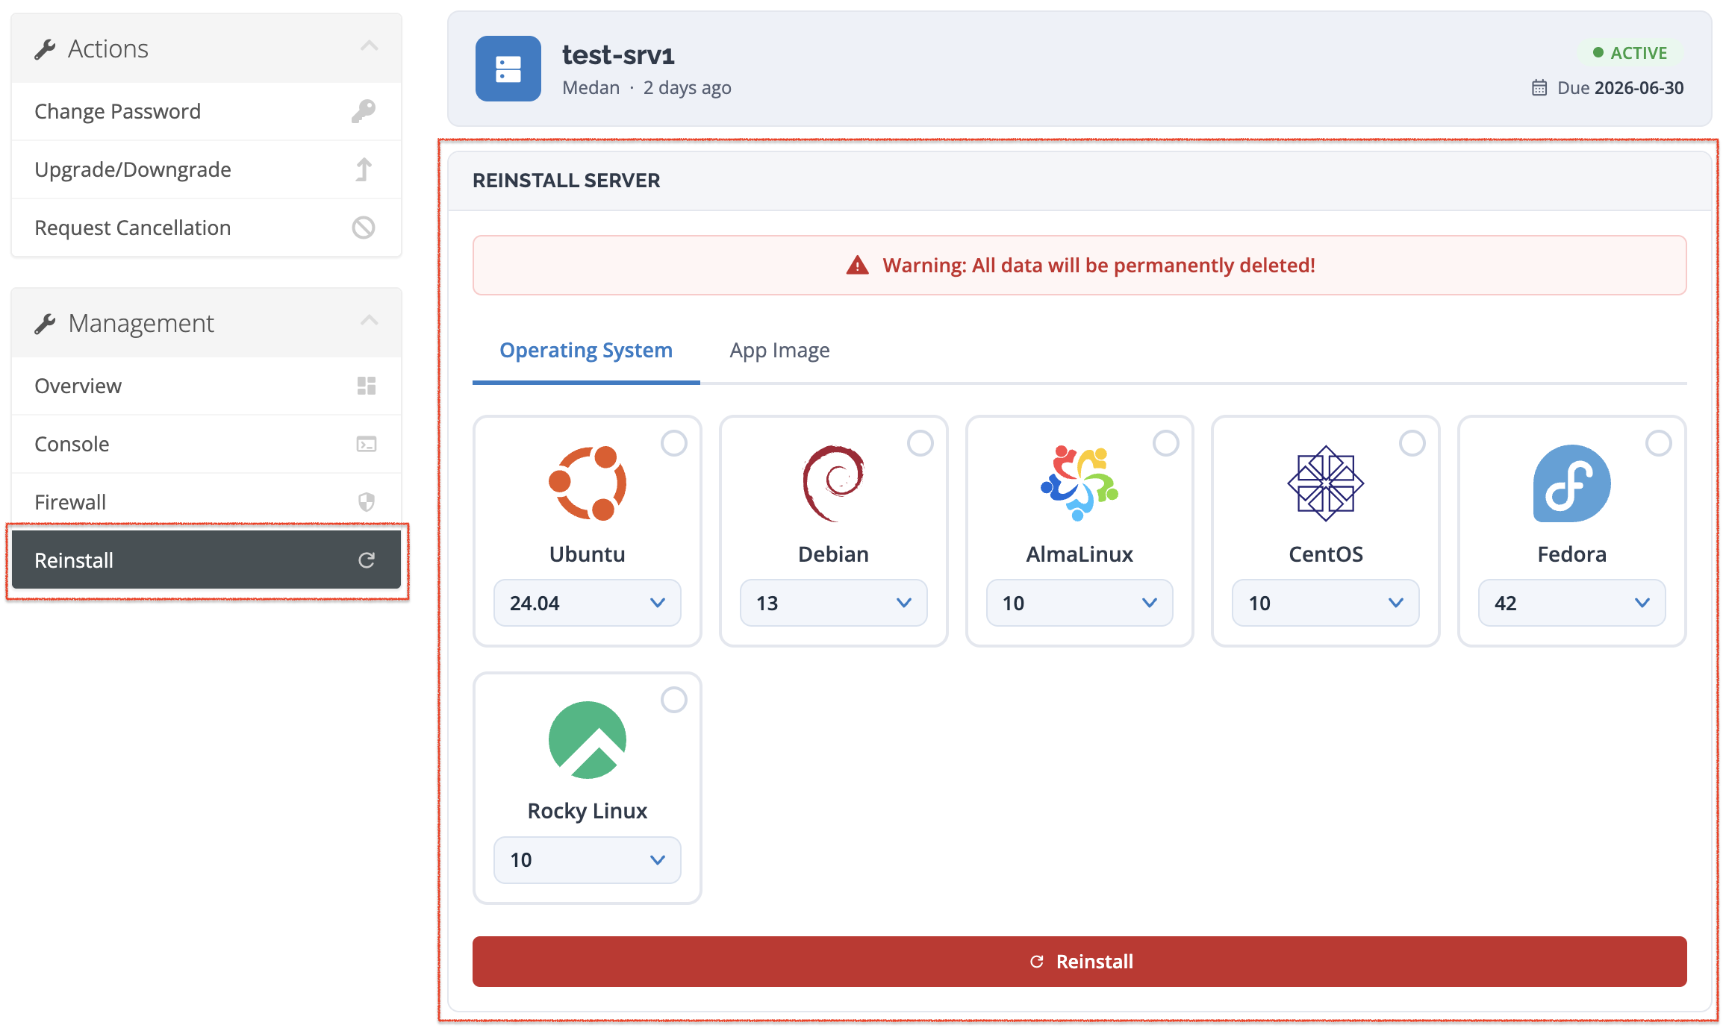The height and width of the screenshot is (1031, 1726).
Task: Click the refresh icon in the sidebar Reinstall row
Action: tap(367, 560)
